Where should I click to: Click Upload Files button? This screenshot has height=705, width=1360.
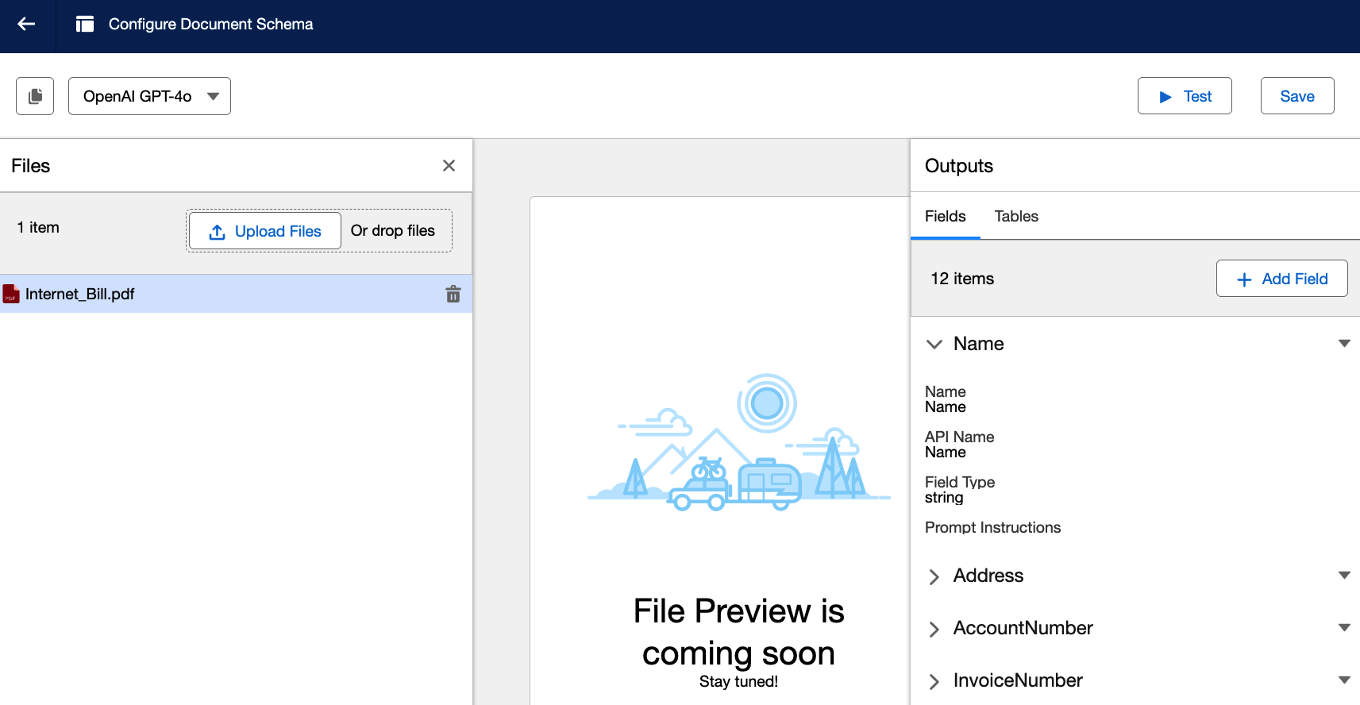coord(265,231)
